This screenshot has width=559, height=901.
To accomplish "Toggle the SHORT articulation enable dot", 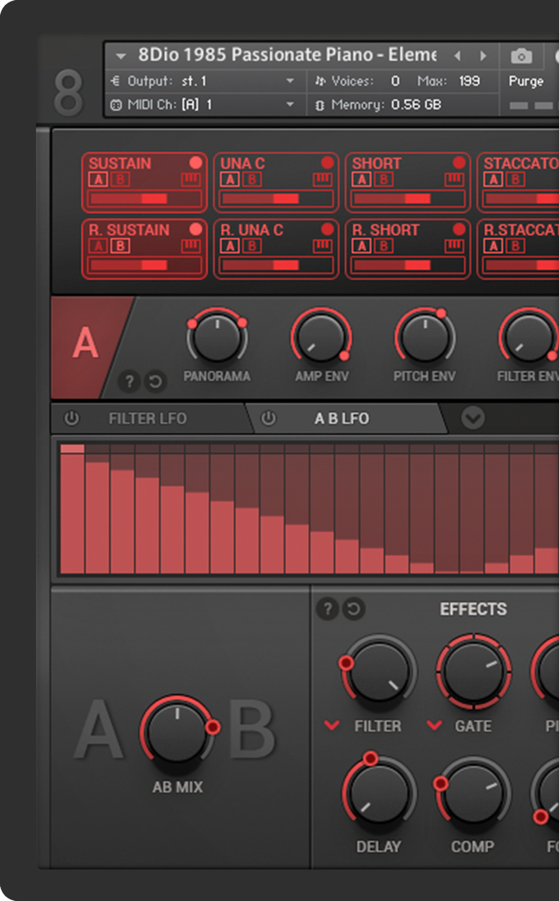I will (459, 162).
